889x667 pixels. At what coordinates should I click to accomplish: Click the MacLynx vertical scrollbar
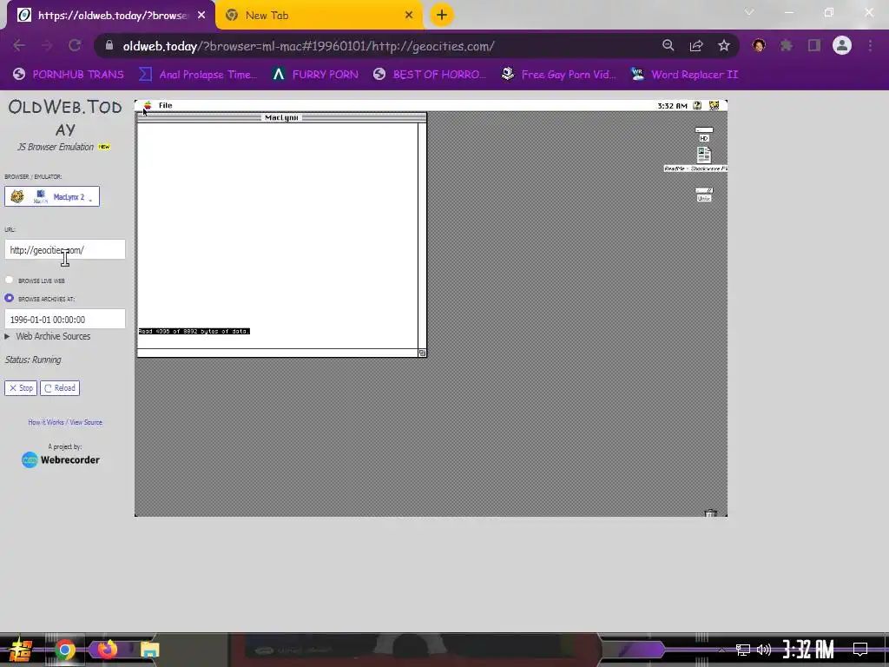(x=422, y=235)
